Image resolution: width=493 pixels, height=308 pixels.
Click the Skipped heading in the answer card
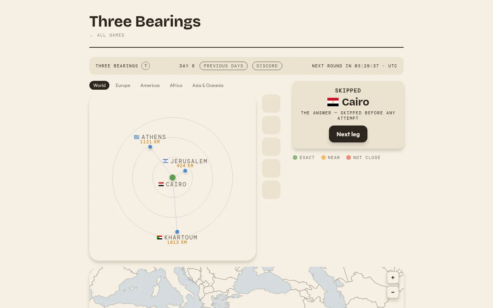coord(348,90)
